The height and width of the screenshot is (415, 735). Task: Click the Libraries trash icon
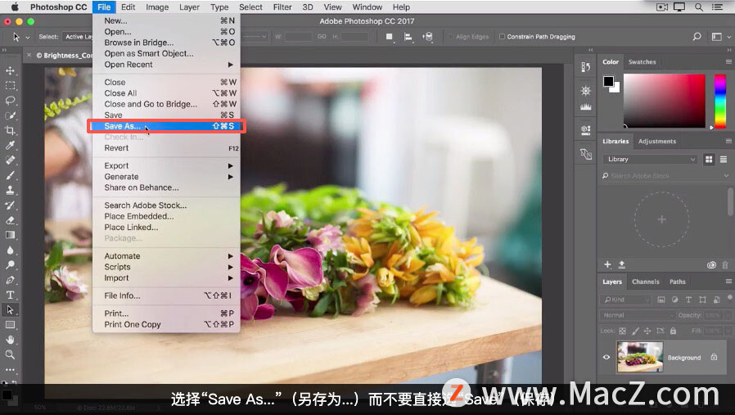[x=725, y=265]
